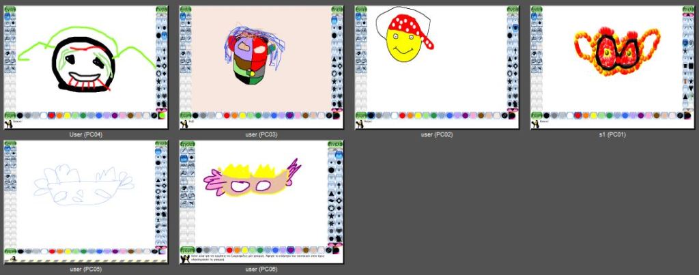Click the "User (PC04)" label
This screenshot has height=275, width=699.
click(86, 134)
